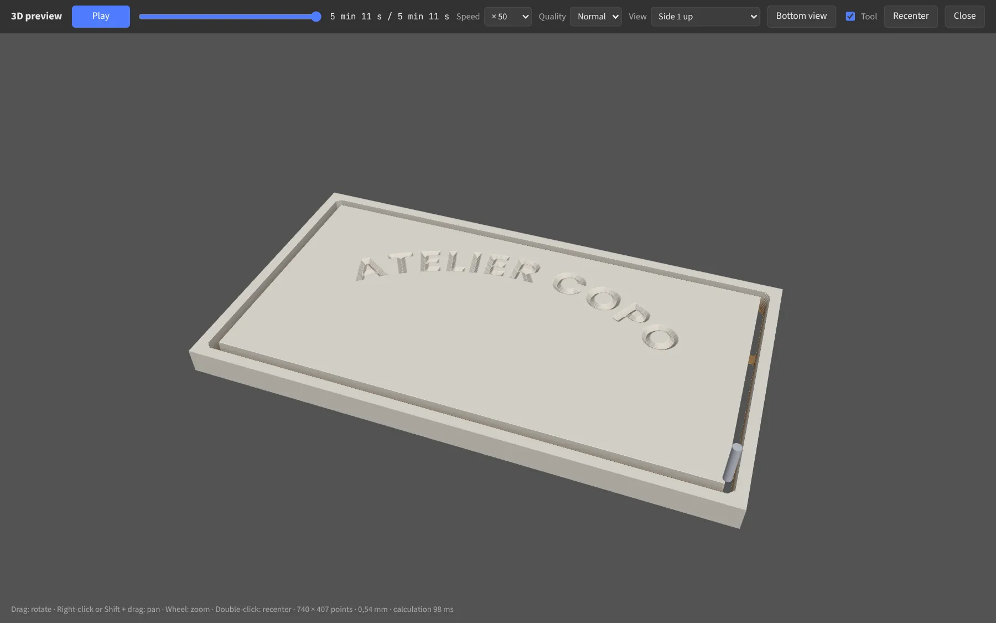The image size is (996, 623).
Task: Click the Bottom view button
Action: coord(801,17)
